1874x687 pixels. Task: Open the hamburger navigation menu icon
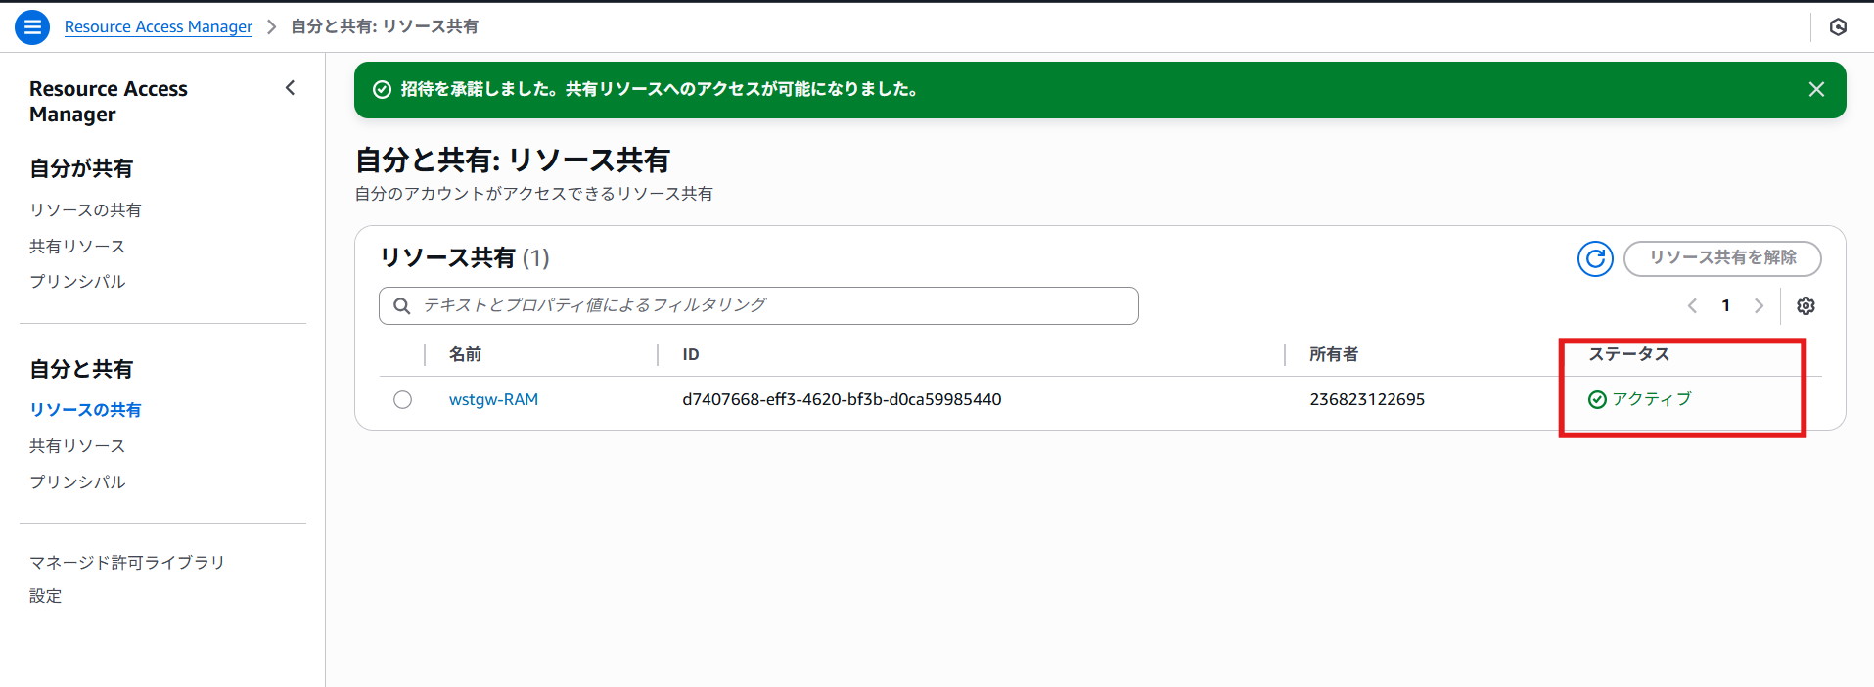[32, 27]
